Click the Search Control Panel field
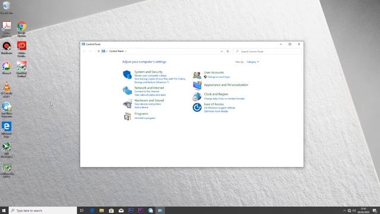Screen dimensions: 380x214 [x=268, y=52]
